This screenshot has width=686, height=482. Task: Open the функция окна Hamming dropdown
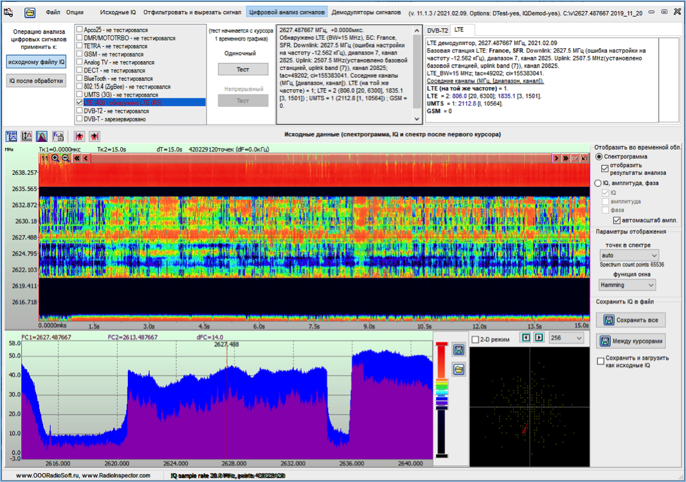click(626, 285)
